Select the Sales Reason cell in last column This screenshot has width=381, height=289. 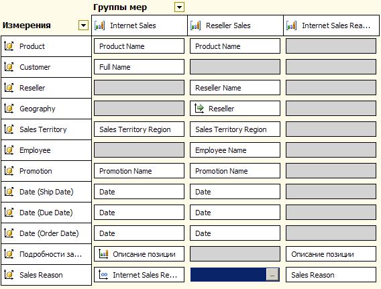(331, 275)
